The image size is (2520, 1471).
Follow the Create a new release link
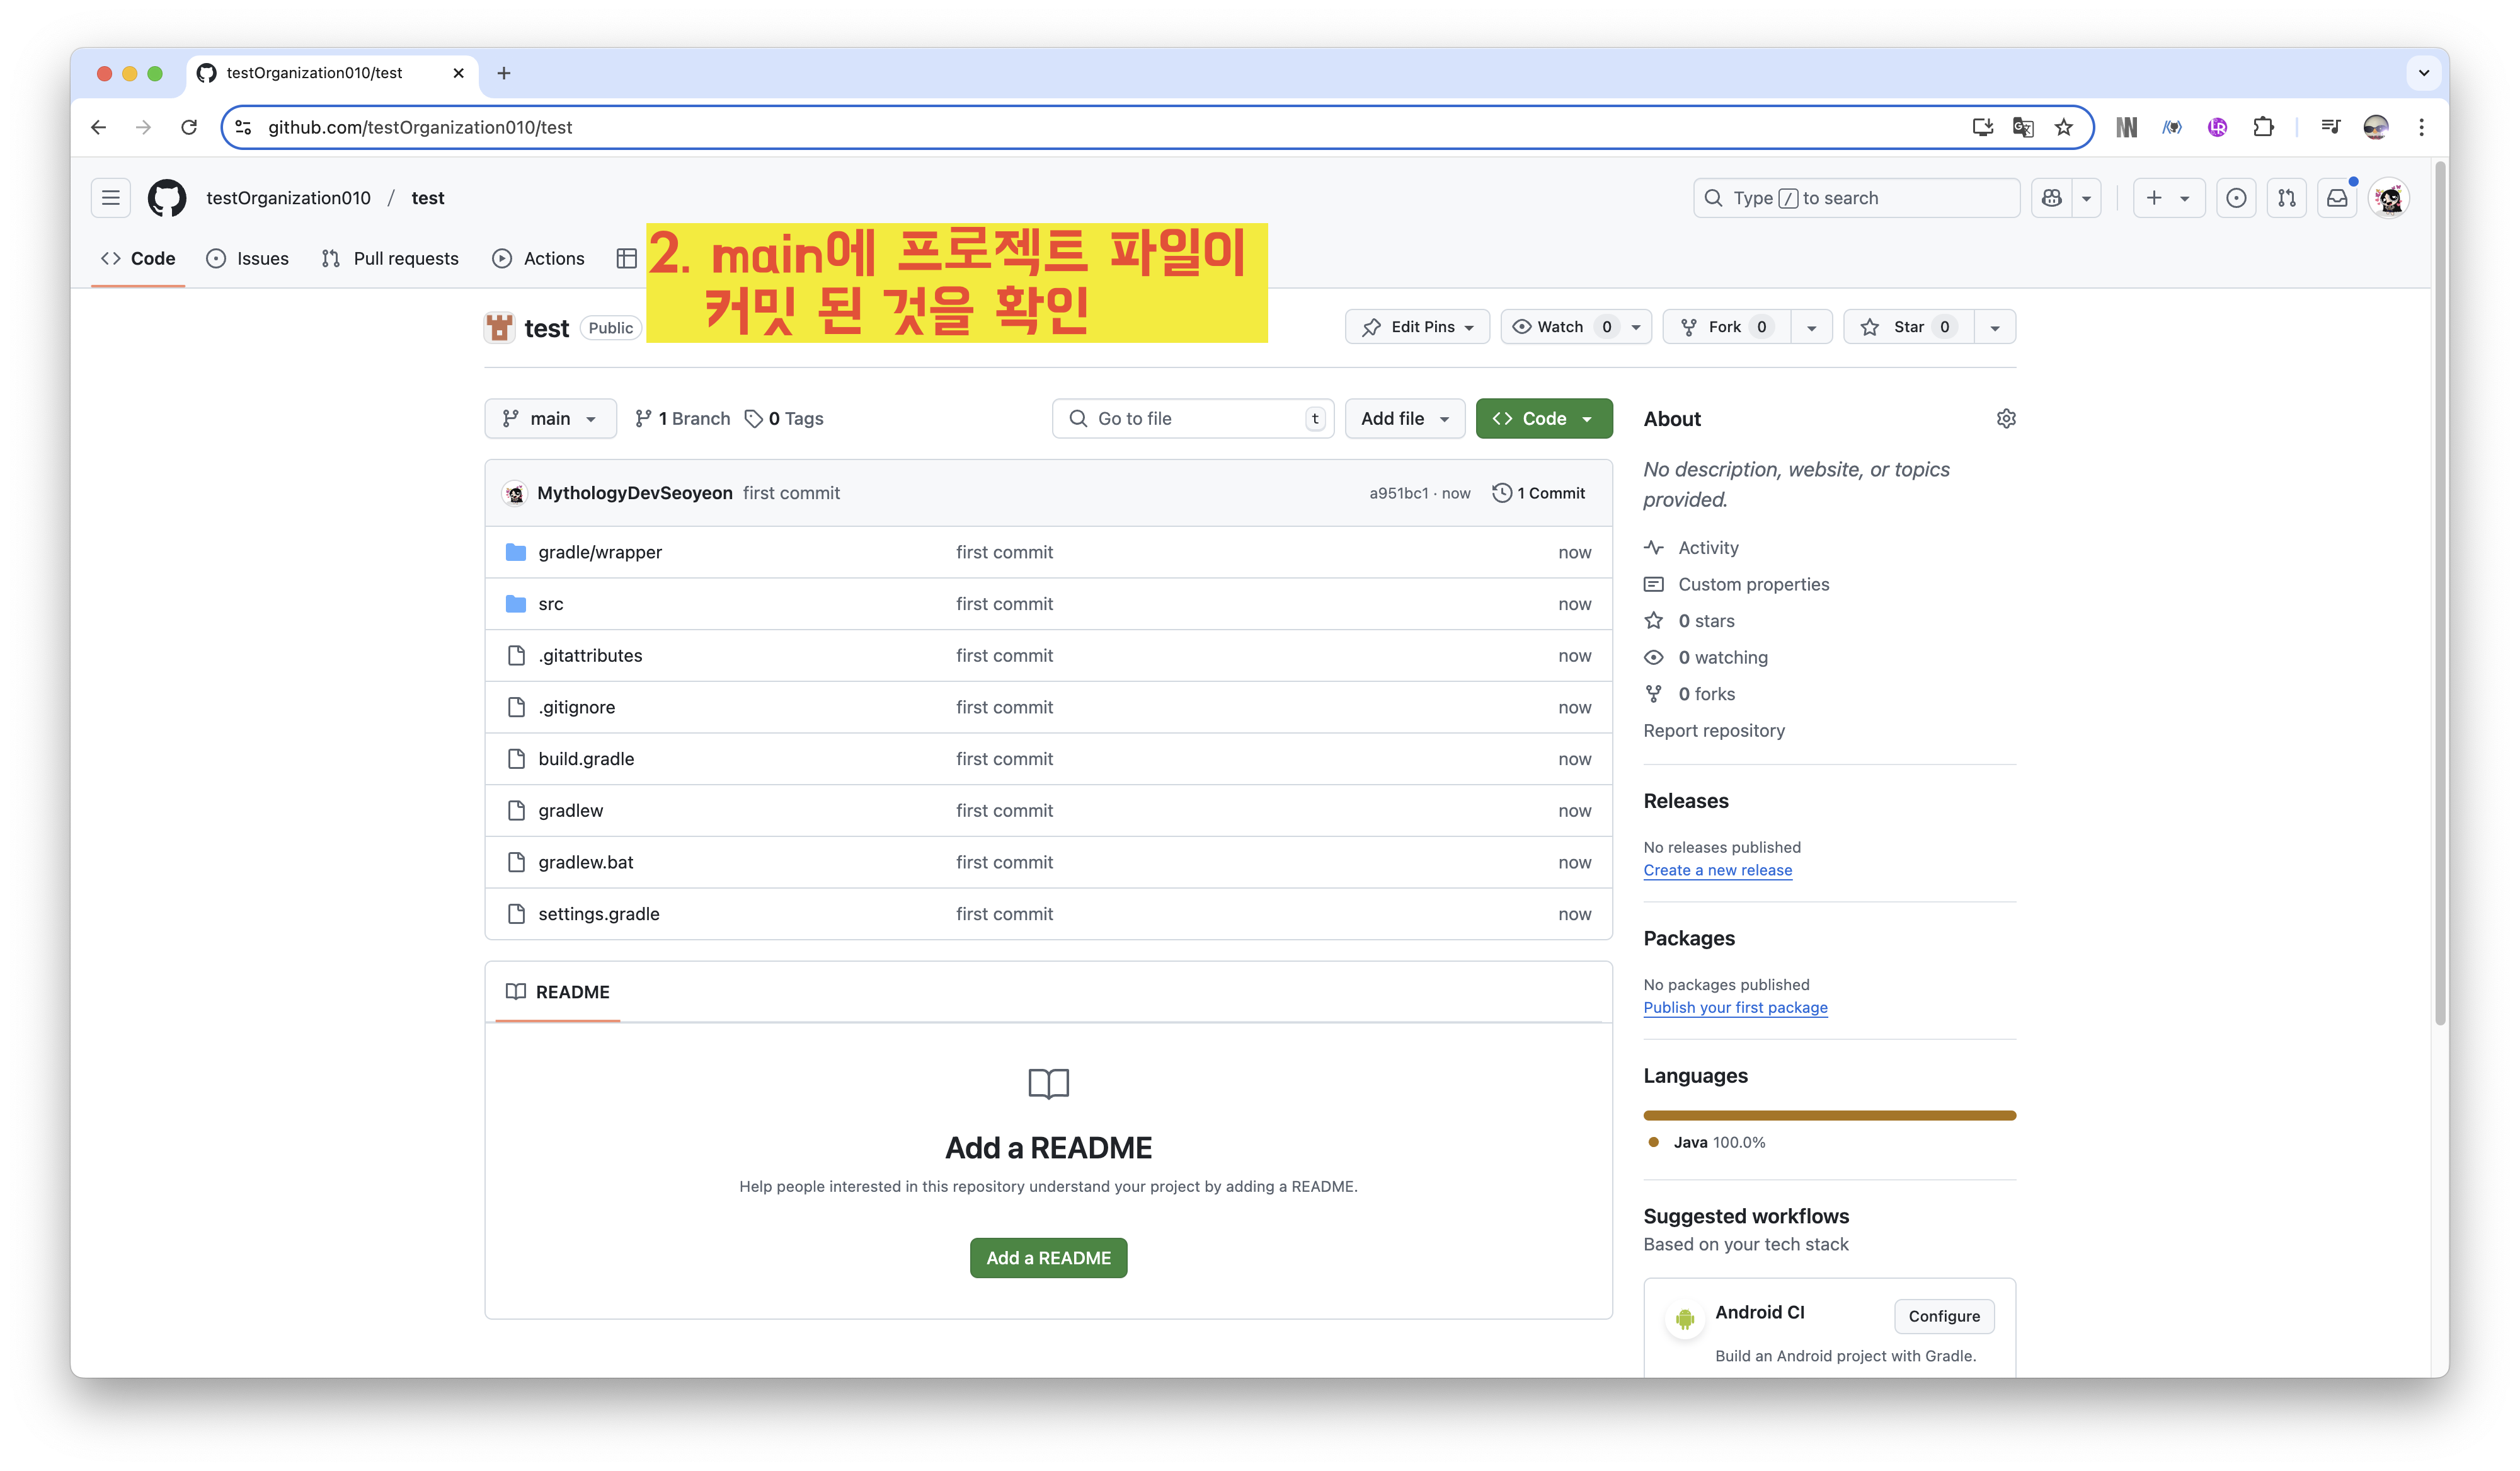[x=1717, y=870]
